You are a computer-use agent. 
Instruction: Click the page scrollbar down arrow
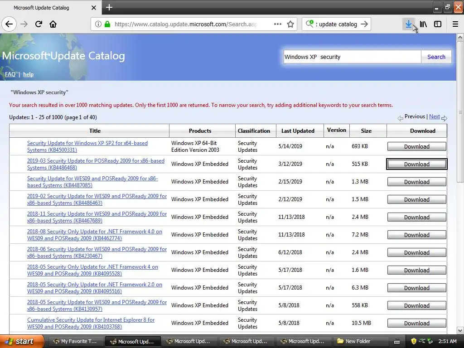460,330
